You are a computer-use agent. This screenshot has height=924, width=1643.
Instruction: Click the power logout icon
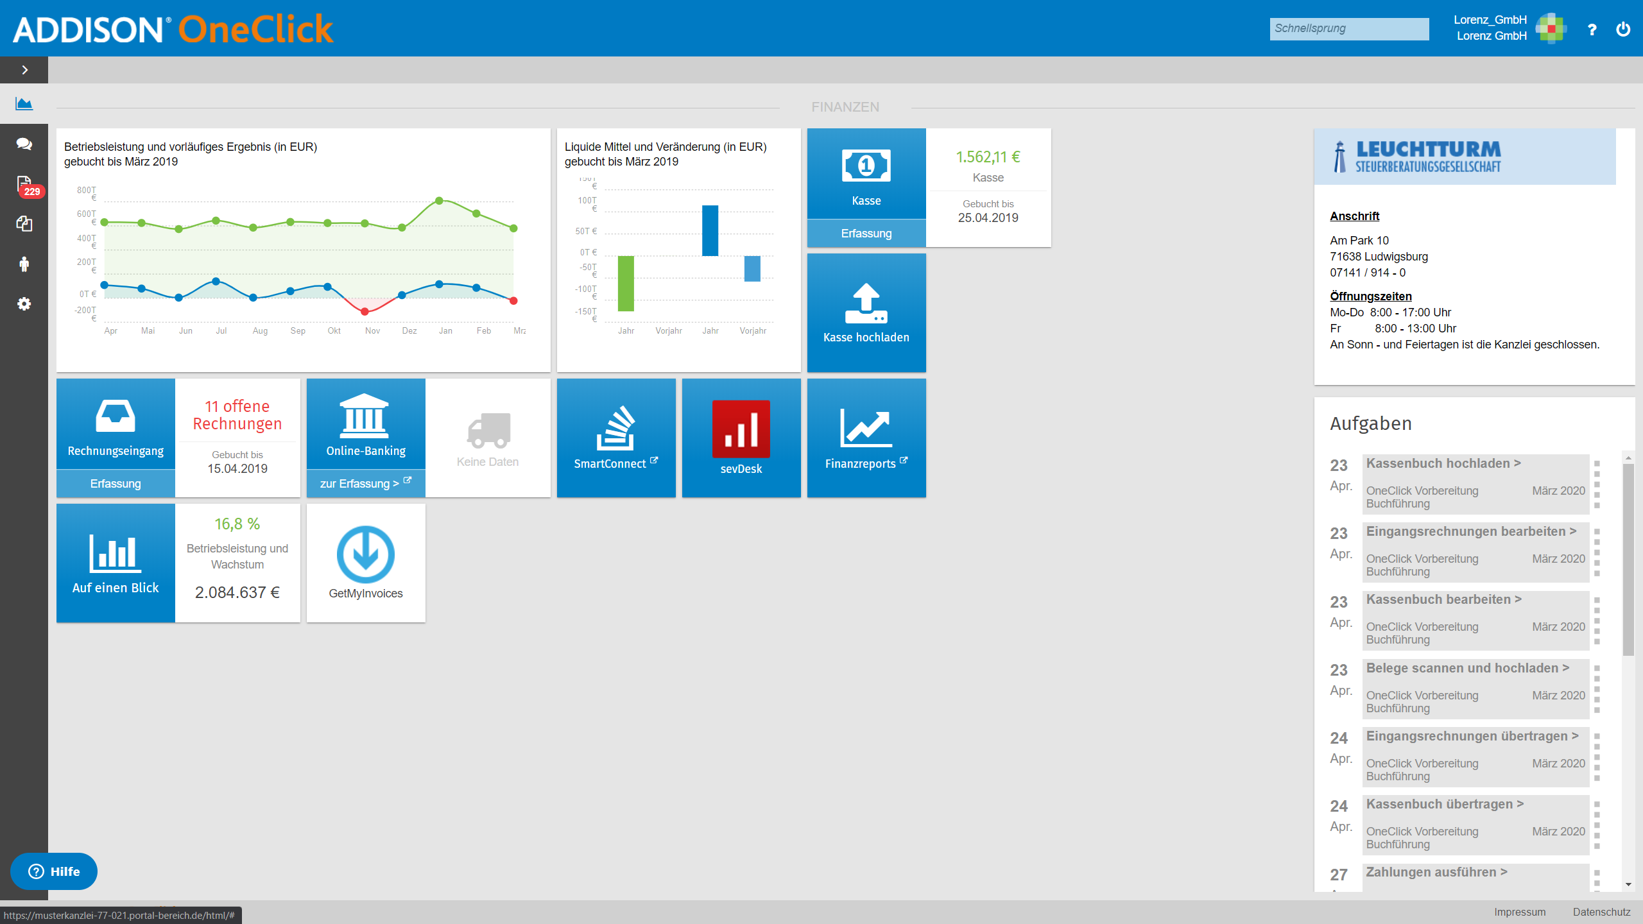pyautogui.click(x=1623, y=30)
